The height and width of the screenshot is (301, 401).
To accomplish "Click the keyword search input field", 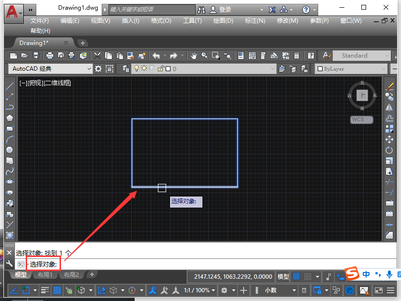I will click(x=152, y=10).
